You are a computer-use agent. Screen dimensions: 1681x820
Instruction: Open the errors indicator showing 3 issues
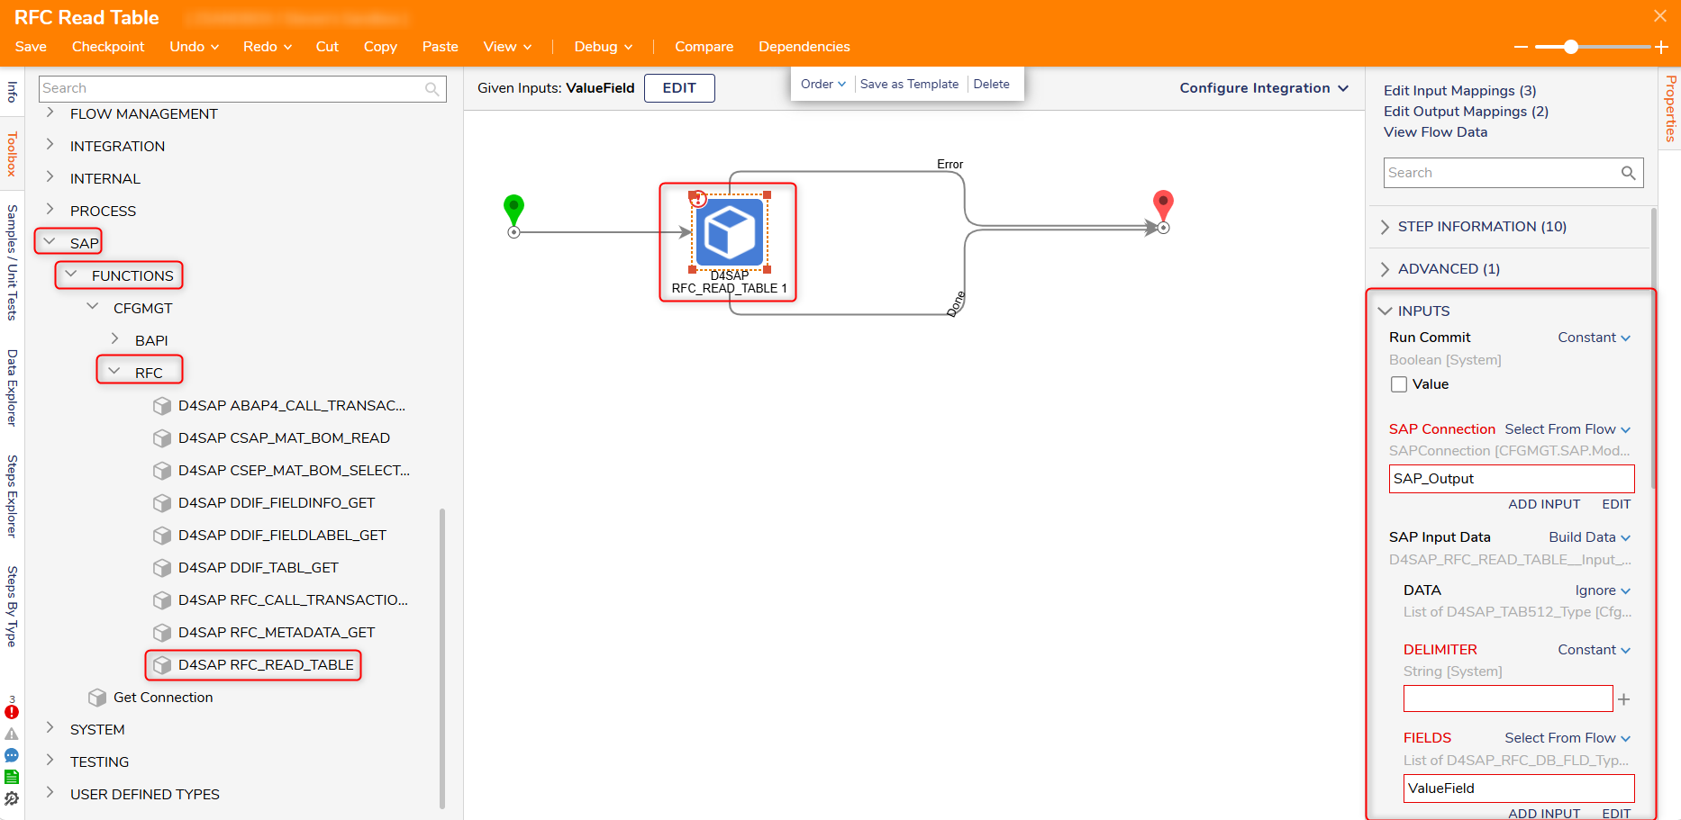coord(12,710)
